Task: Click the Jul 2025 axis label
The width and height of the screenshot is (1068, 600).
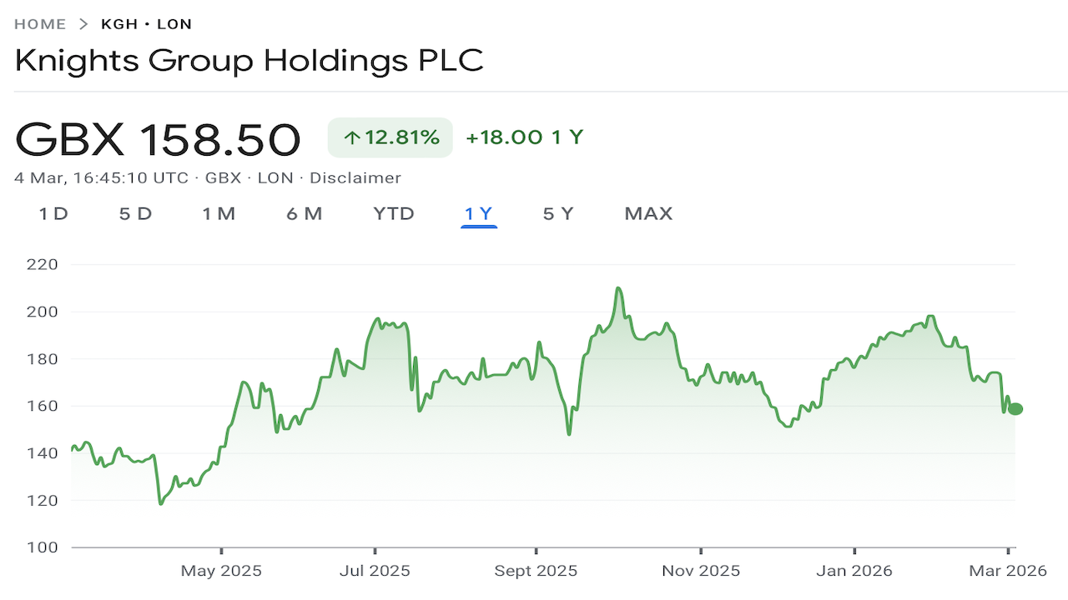Action: tap(375, 571)
